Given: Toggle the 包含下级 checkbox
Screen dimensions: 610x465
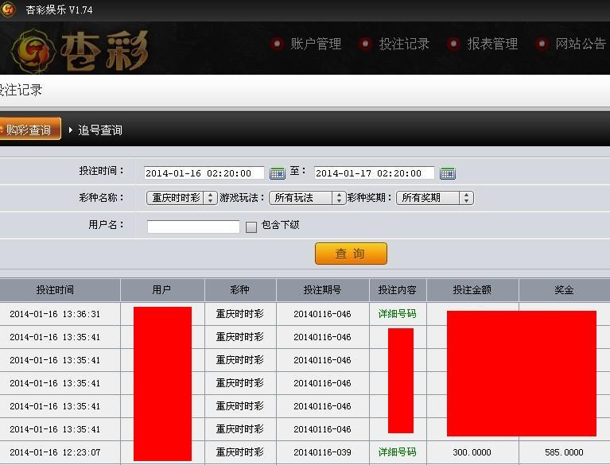Looking at the screenshot, I should (251, 227).
